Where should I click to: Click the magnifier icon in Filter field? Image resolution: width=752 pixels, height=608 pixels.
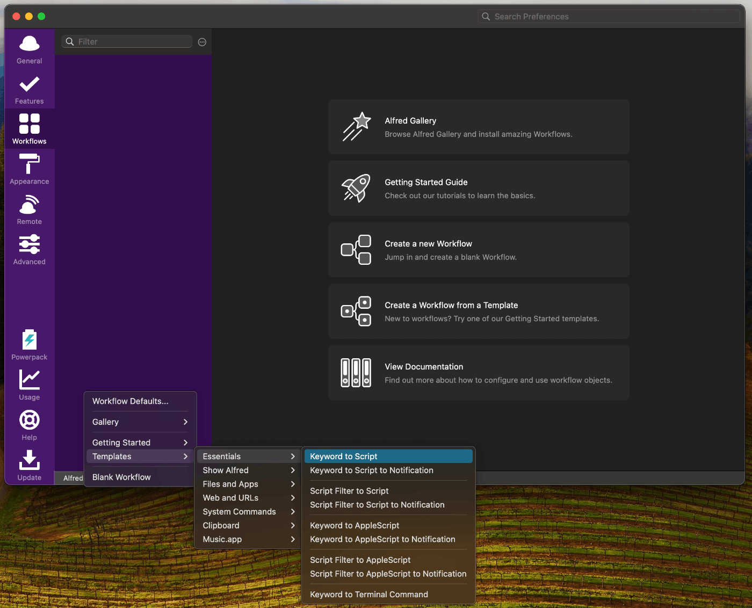click(70, 42)
